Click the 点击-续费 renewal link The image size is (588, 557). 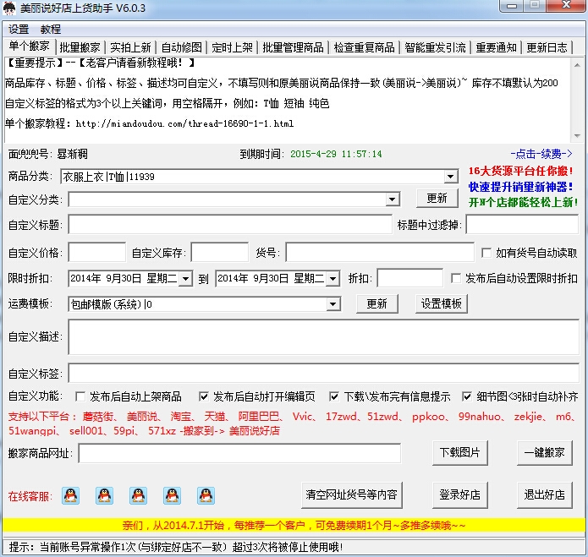(541, 154)
